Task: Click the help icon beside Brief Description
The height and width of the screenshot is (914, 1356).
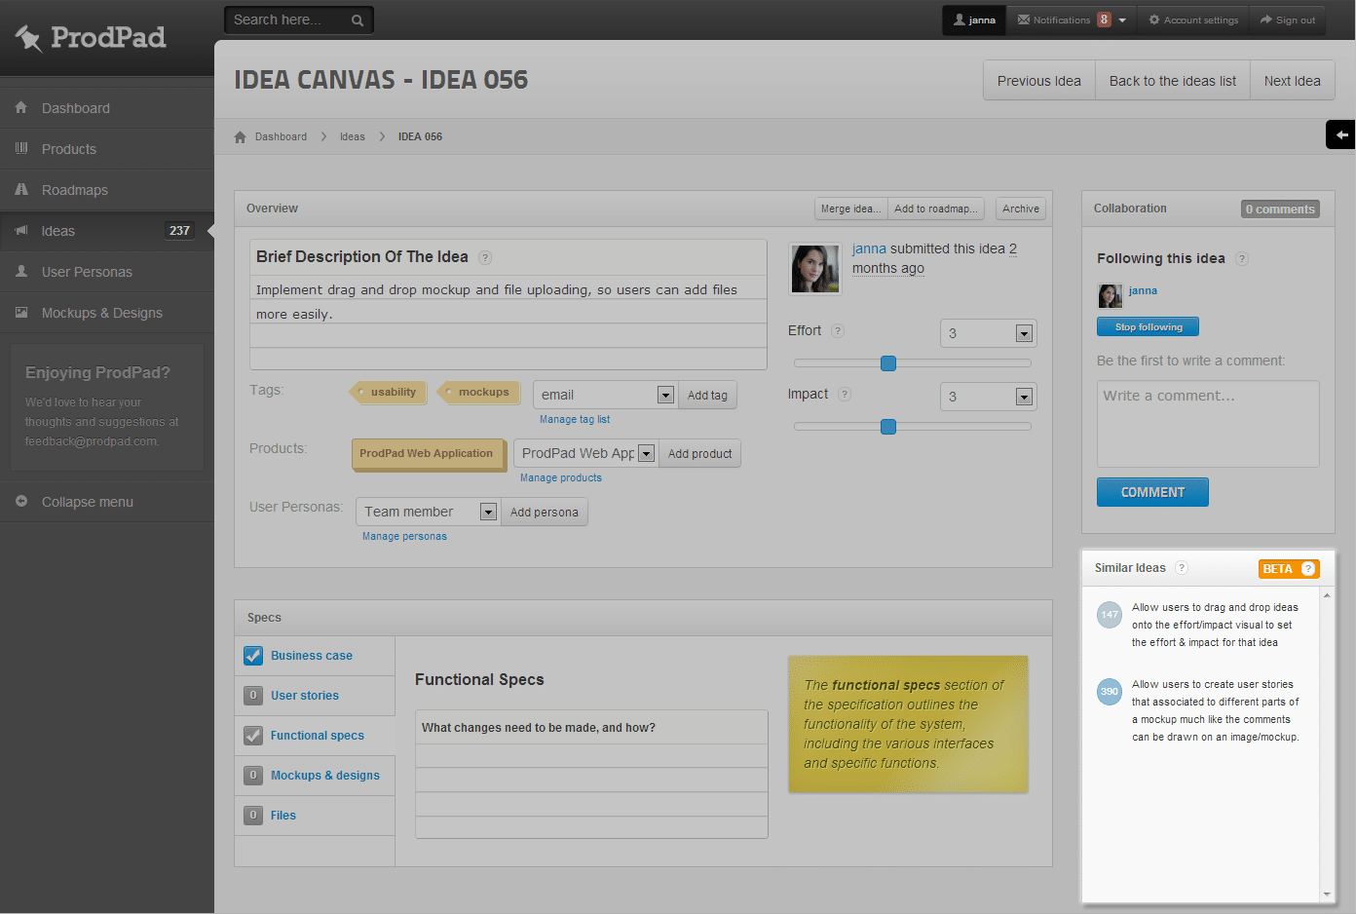Action: [485, 257]
